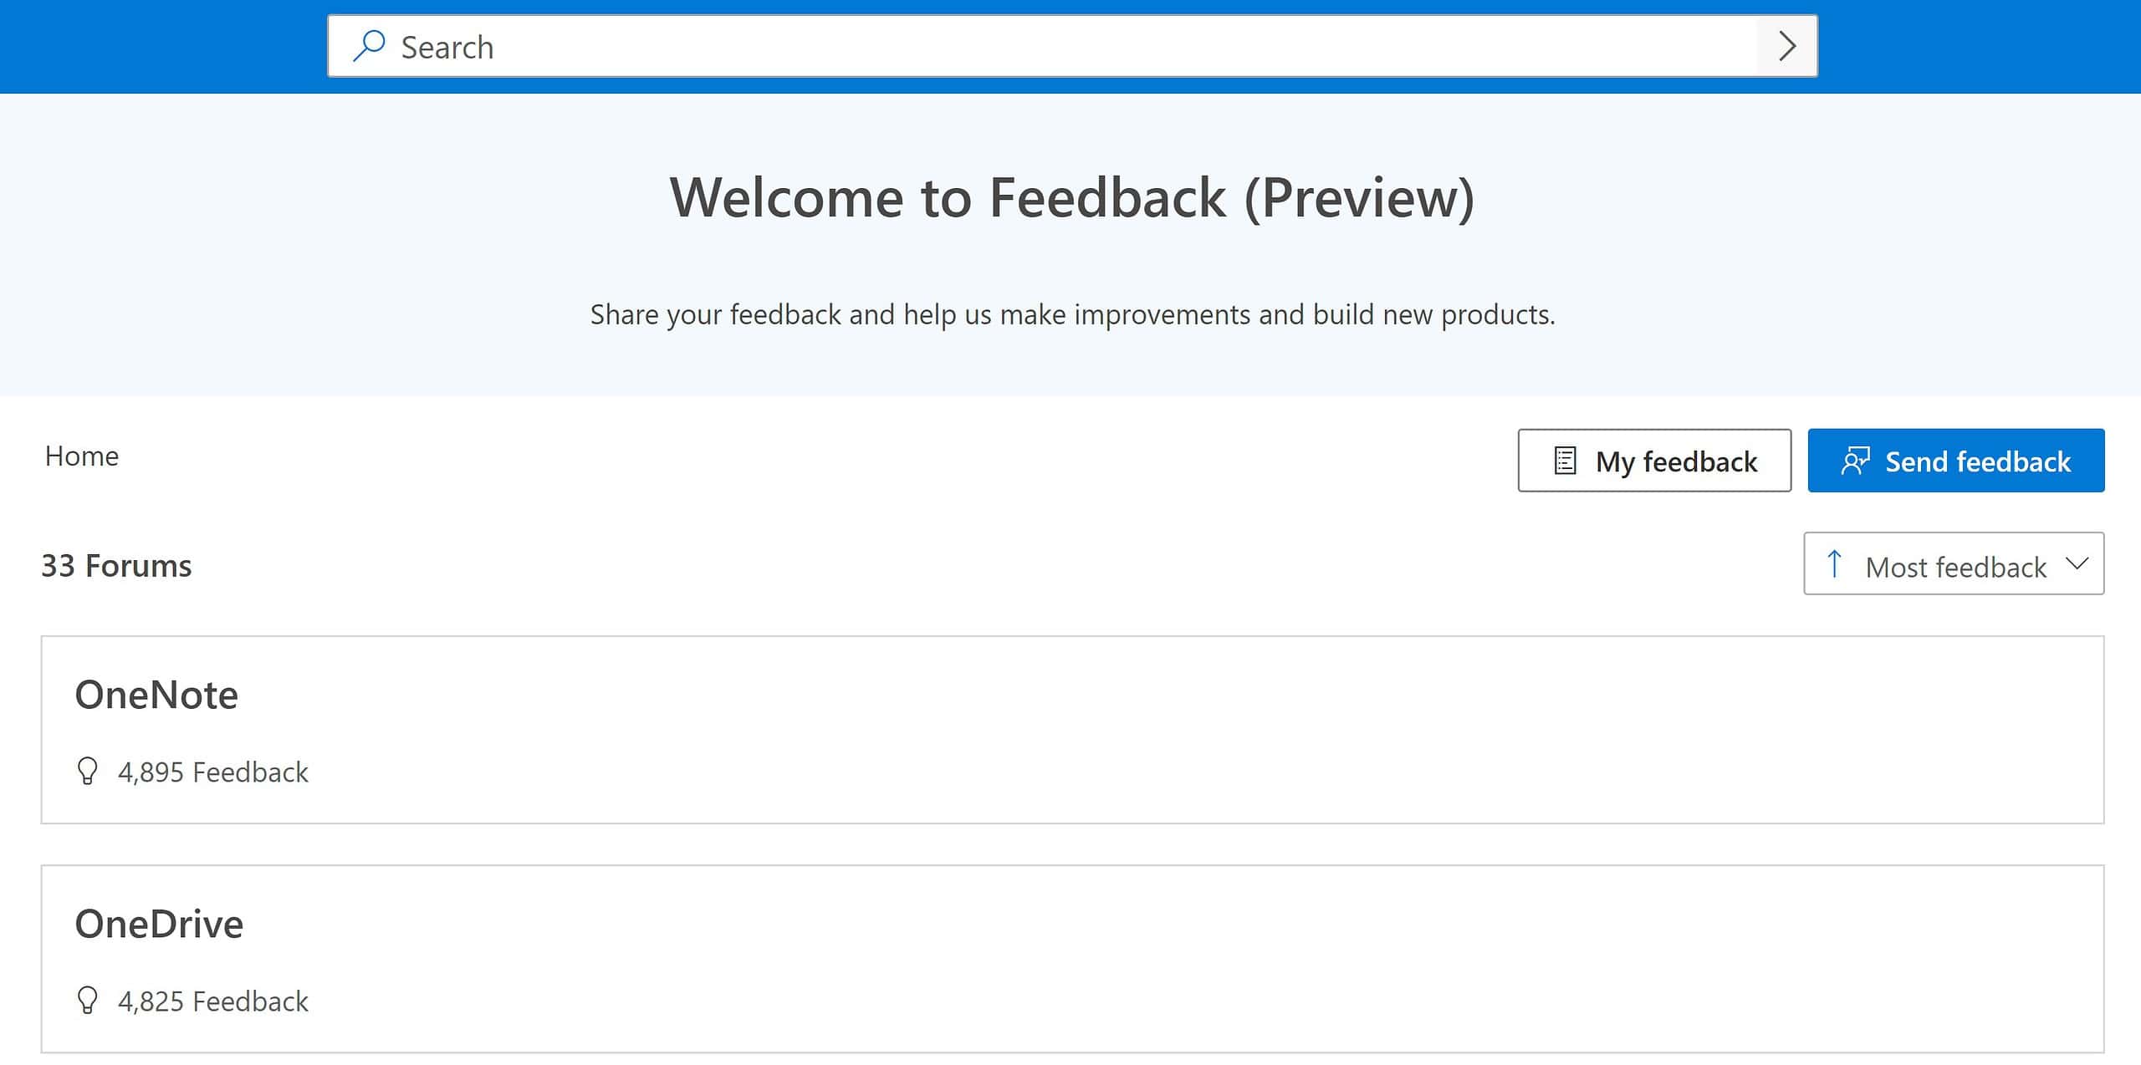
Task: Open the Most feedback sort dropdown
Action: click(1954, 563)
